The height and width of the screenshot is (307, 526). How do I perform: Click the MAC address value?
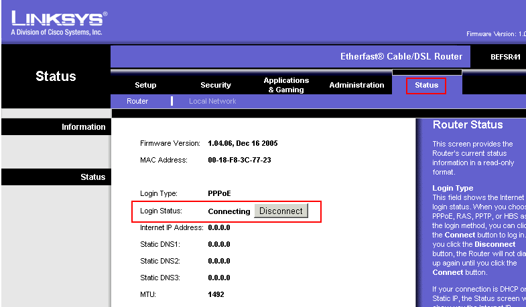click(239, 160)
